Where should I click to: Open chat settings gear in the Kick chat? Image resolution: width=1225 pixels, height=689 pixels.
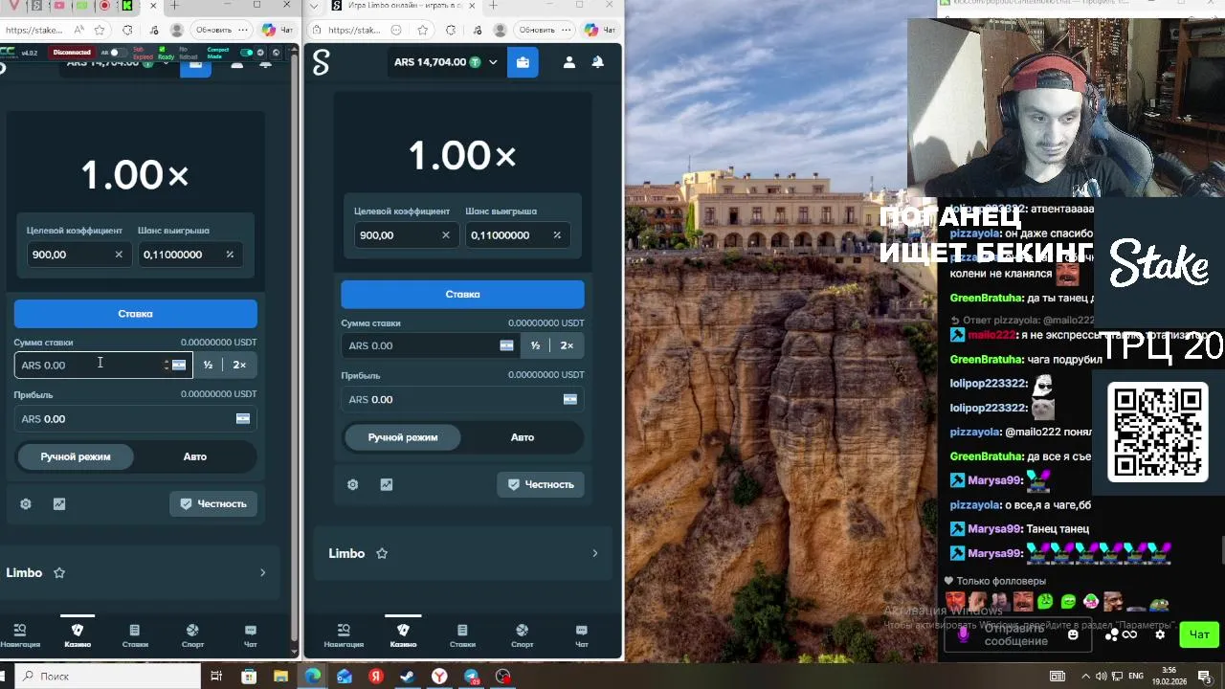[x=1160, y=634]
